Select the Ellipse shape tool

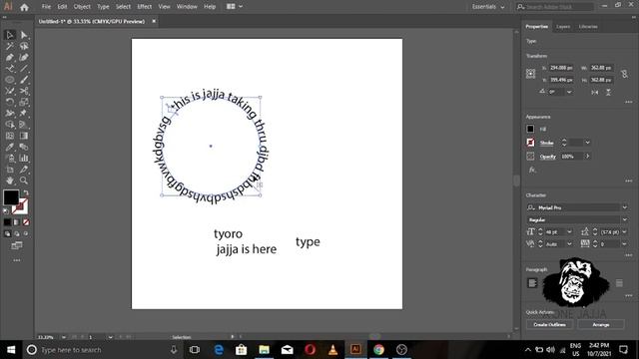point(10,80)
